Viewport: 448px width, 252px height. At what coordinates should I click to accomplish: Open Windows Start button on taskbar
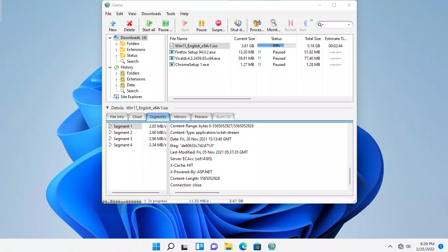pyautogui.click(x=156, y=246)
